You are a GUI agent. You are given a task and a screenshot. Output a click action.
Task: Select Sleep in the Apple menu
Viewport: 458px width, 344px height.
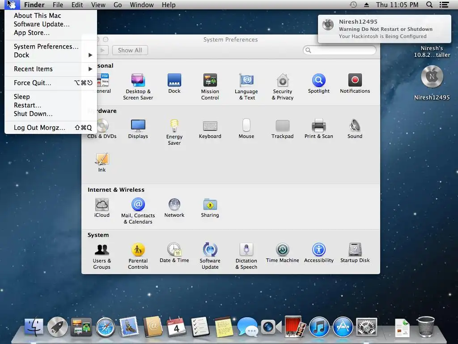[51, 97]
